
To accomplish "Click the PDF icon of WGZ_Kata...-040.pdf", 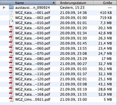I will click(x=11, y=38).
